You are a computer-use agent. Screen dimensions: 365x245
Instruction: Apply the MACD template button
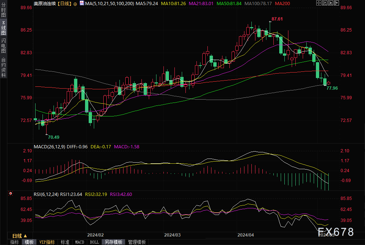click(80, 242)
